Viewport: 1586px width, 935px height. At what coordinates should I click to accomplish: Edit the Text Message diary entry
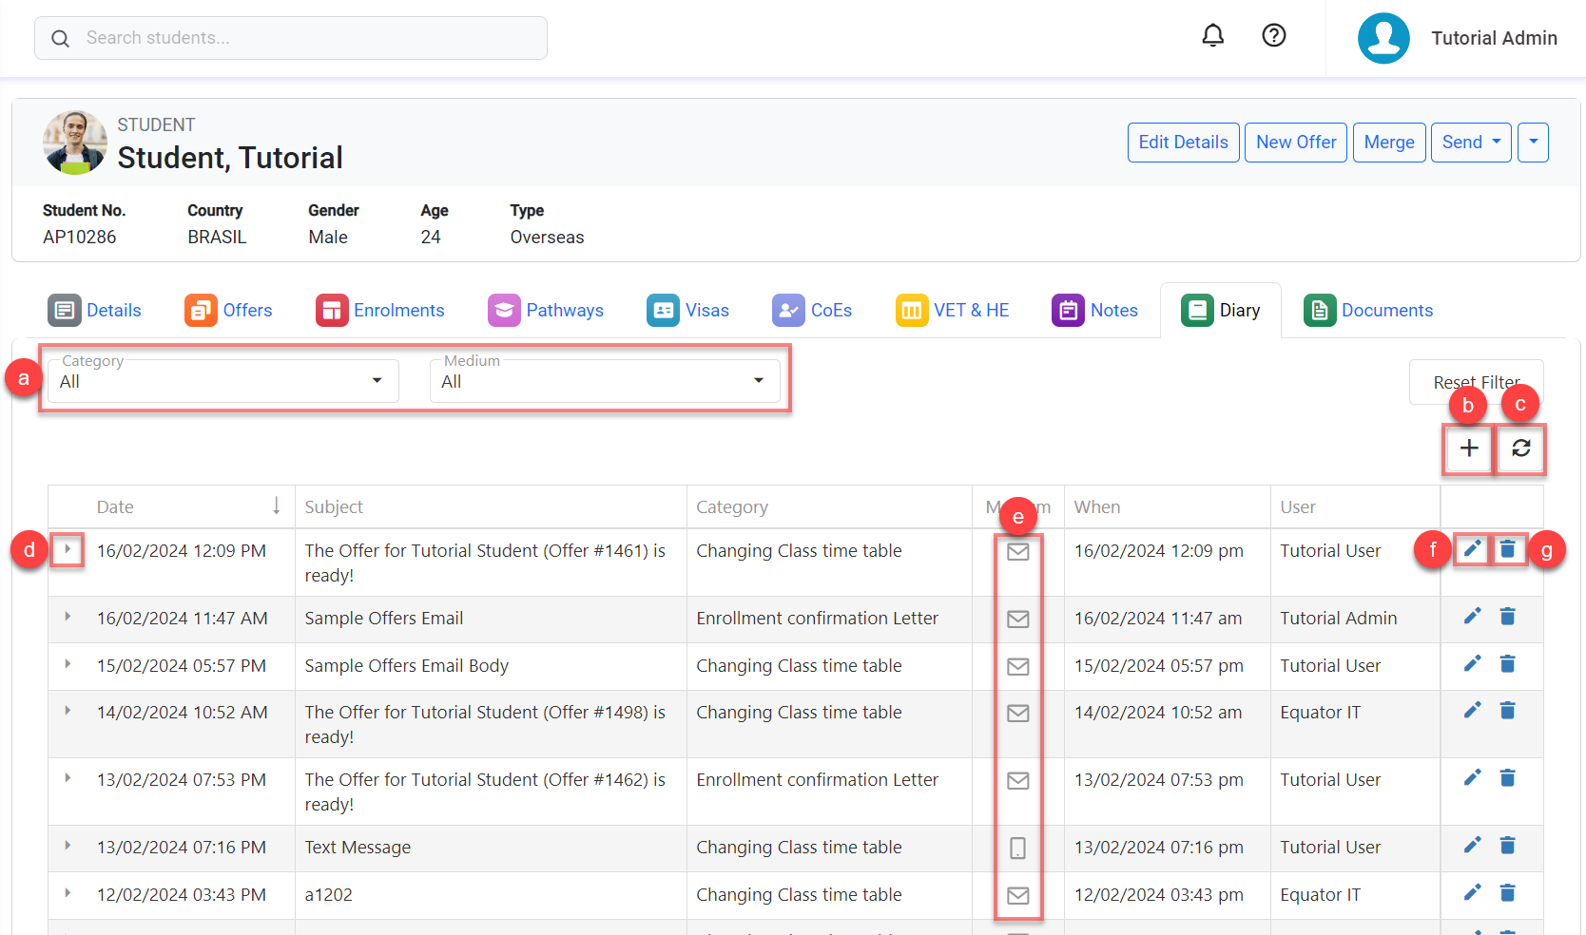coord(1472,846)
